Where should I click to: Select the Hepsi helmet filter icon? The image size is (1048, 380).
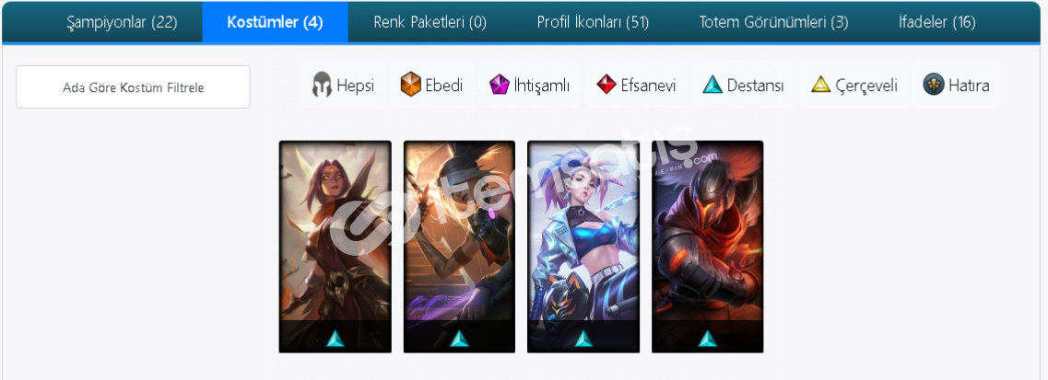click(323, 86)
